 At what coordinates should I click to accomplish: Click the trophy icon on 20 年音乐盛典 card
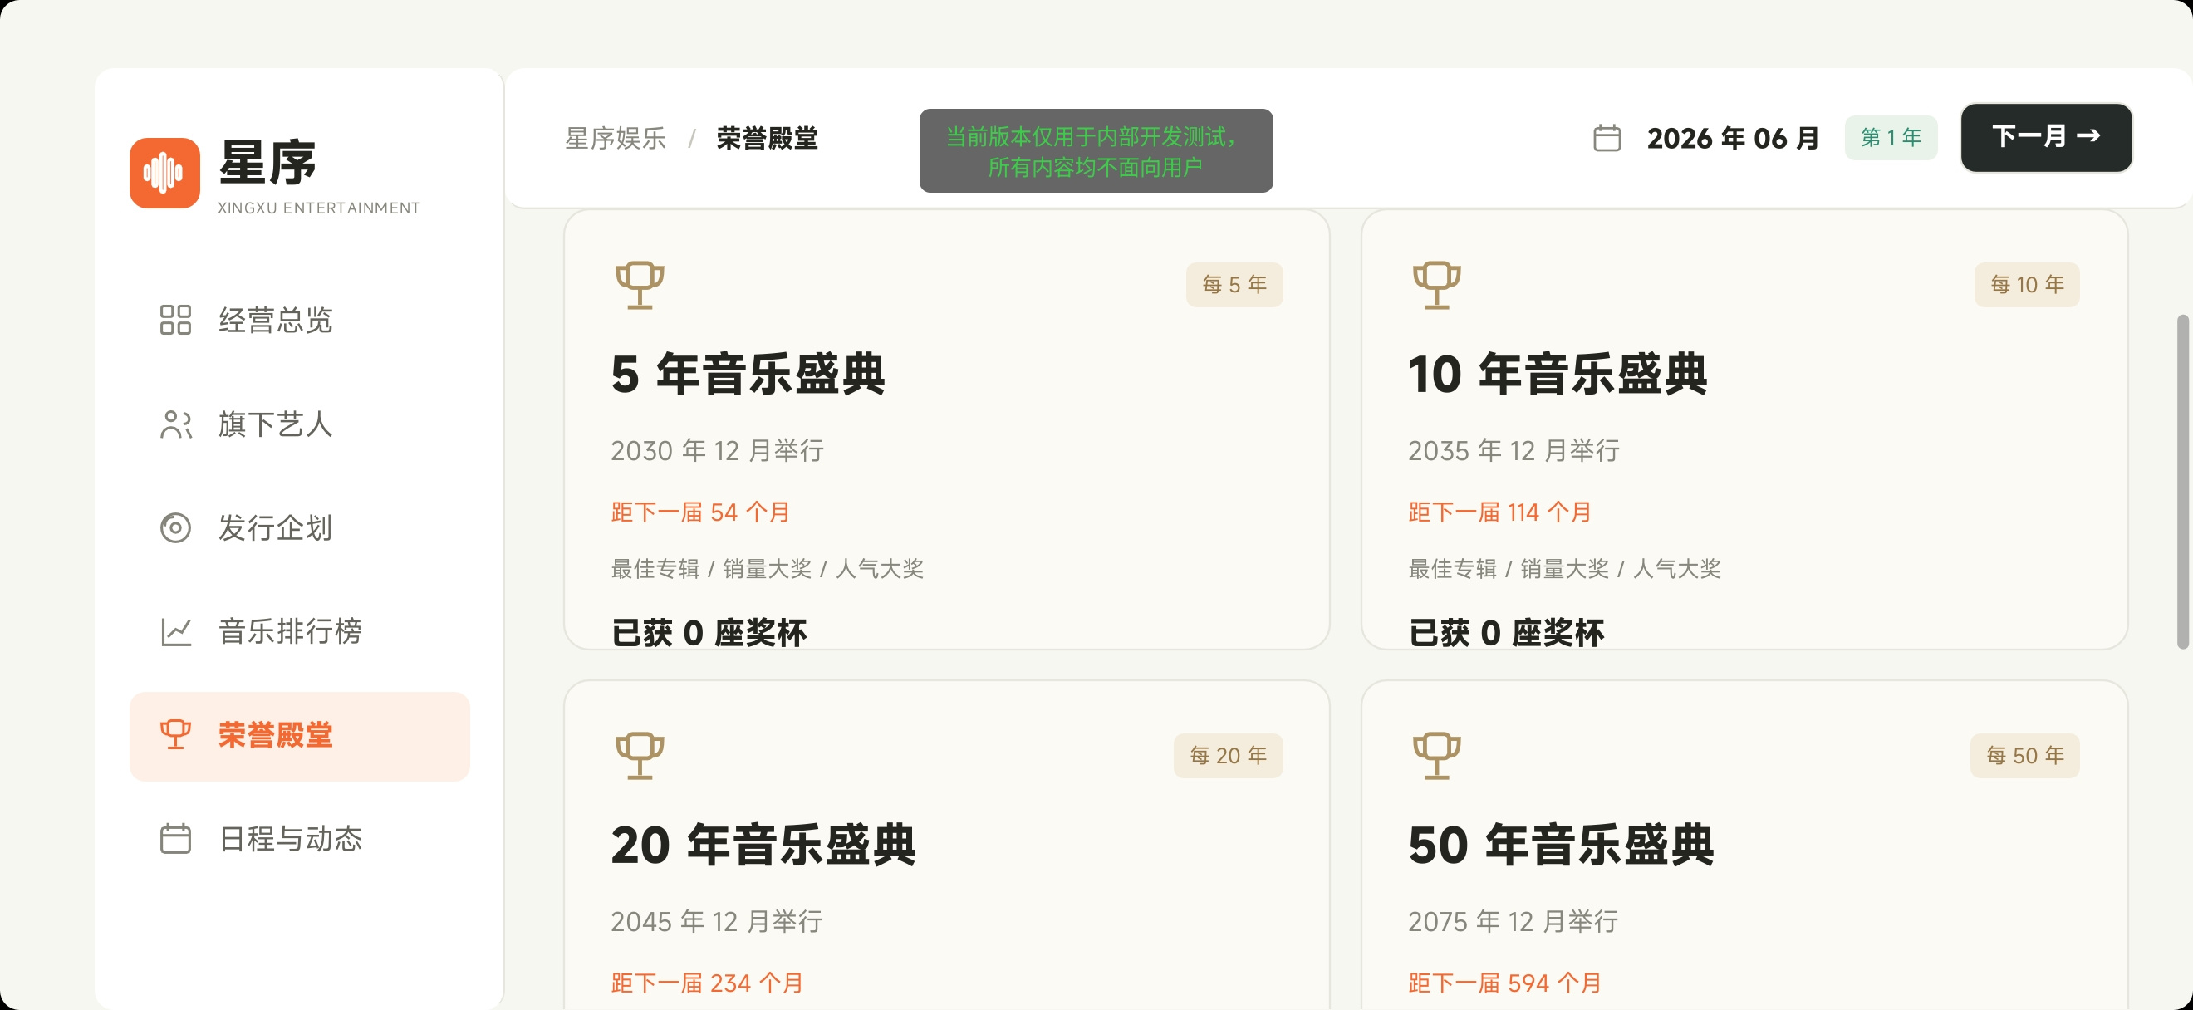coord(640,755)
